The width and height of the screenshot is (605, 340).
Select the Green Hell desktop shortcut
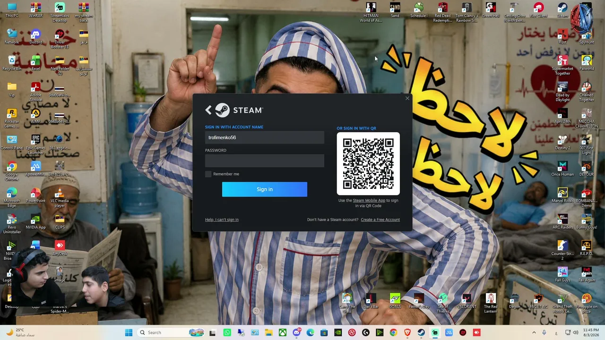click(x=491, y=10)
